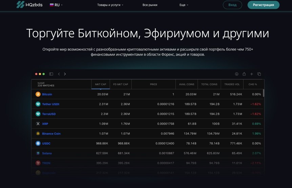The image size is (292, 188).
Task: Click the back arrow in browser mockup
Action: pos(59,74)
